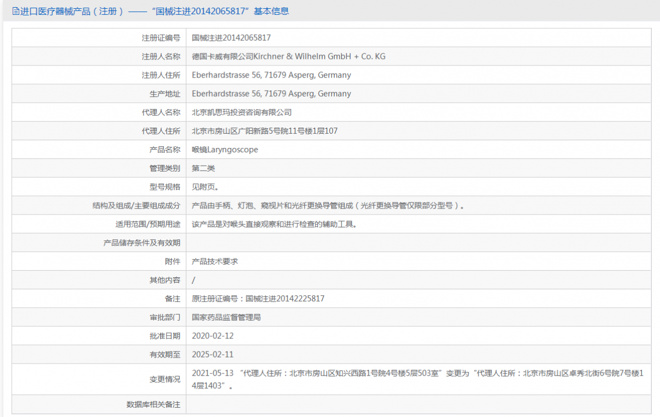Click the structure composition description text
The height and width of the screenshot is (417, 660).
pos(328,206)
